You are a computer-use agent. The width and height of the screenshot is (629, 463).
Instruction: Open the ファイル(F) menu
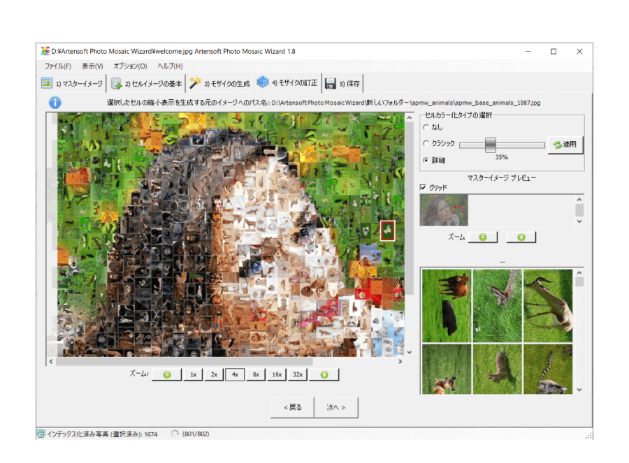[58, 66]
